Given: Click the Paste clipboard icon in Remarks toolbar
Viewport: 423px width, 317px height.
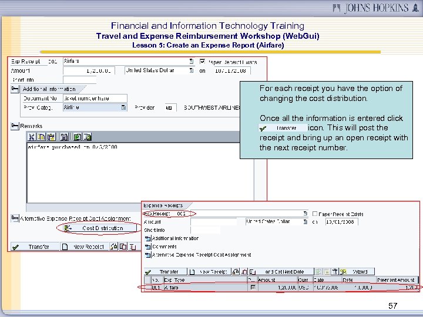Looking at the screenshot, I should pos(51,137).
